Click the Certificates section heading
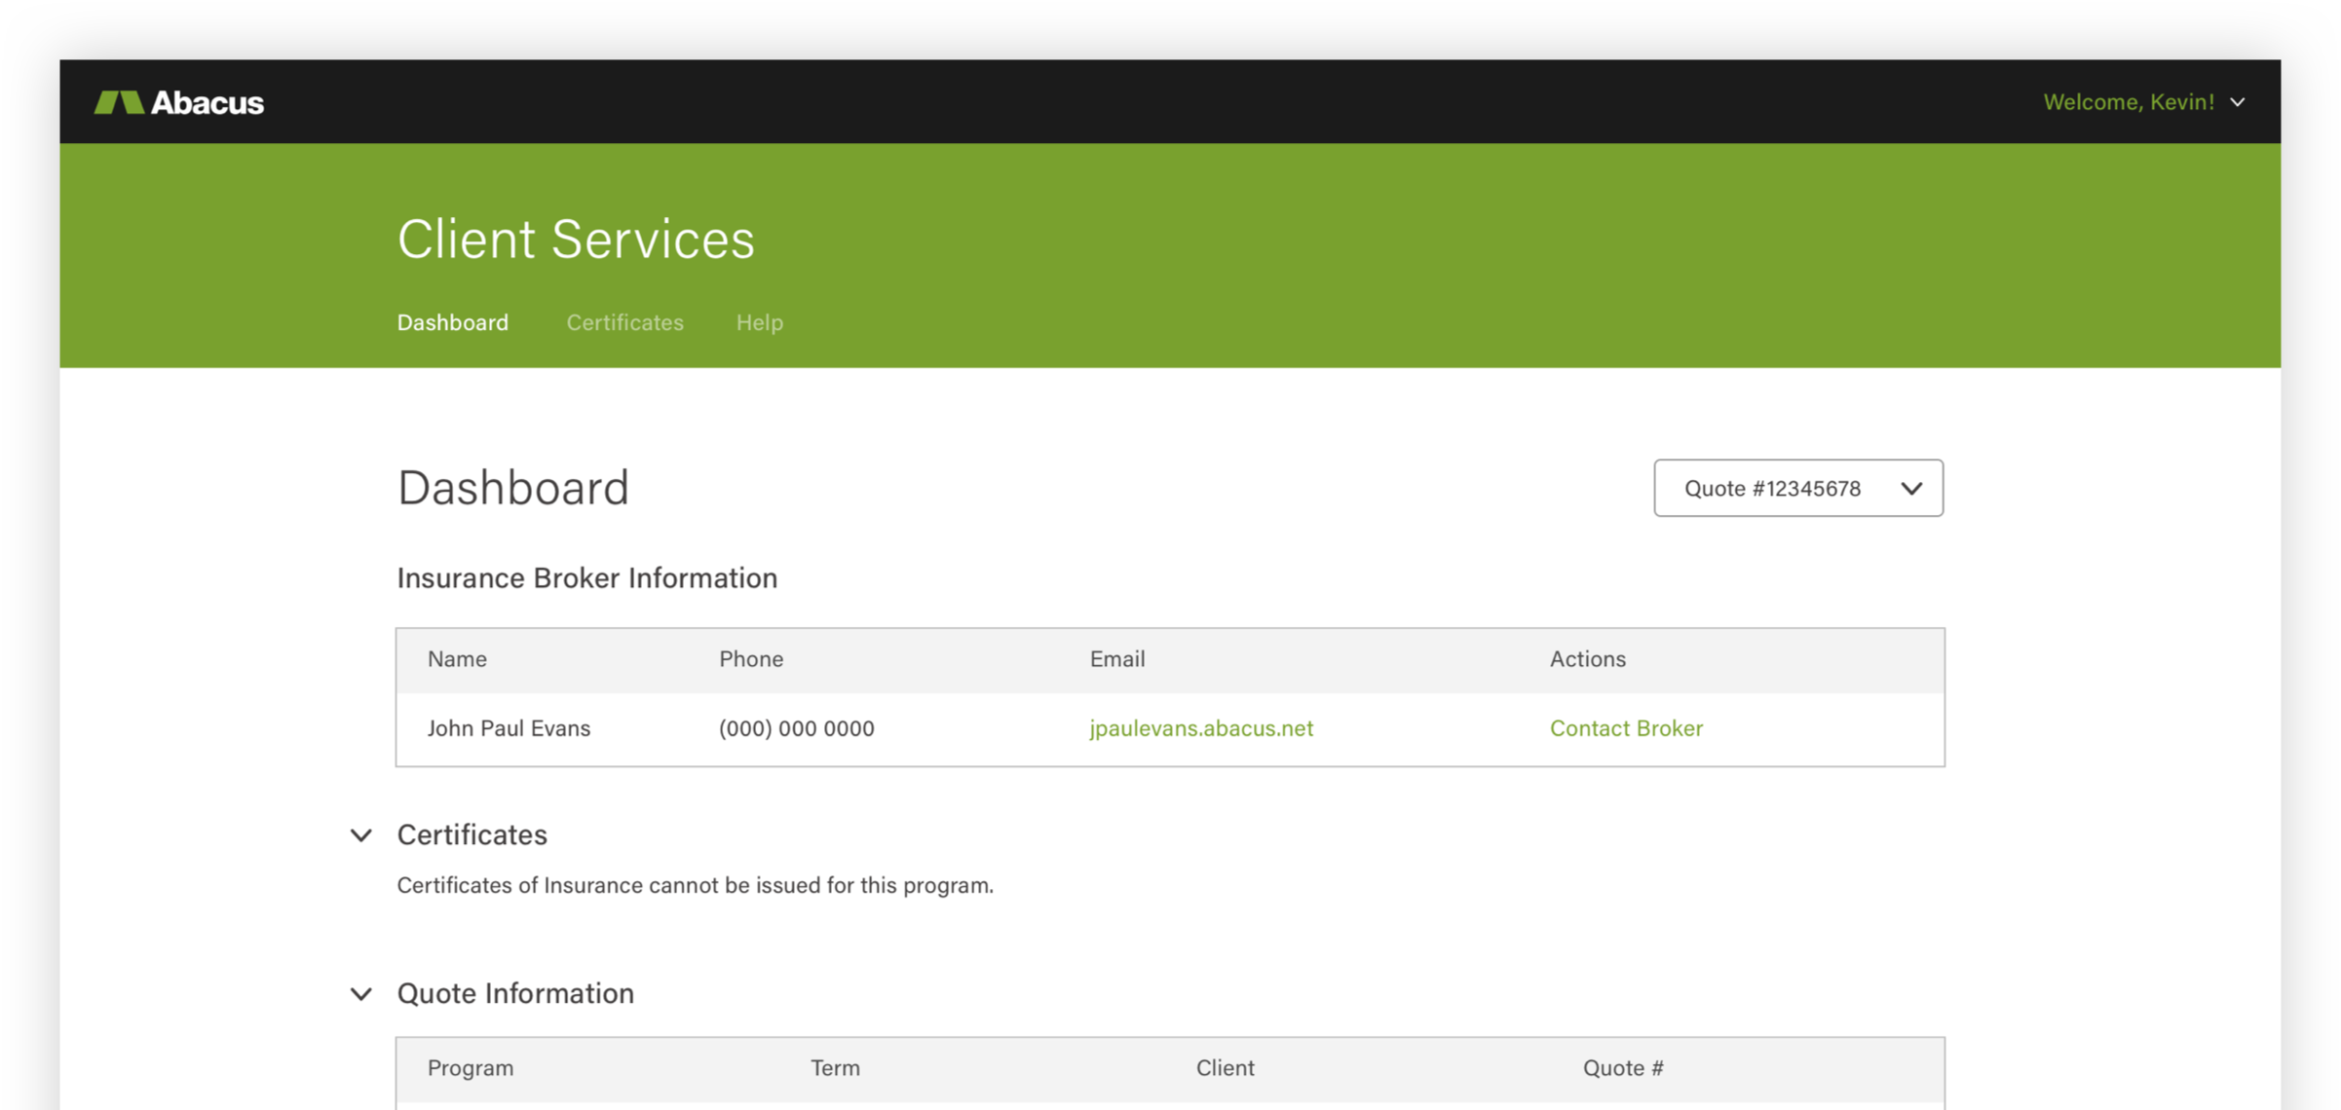2341x1110 pixels. pyautogui.click(x=472, y=834)
